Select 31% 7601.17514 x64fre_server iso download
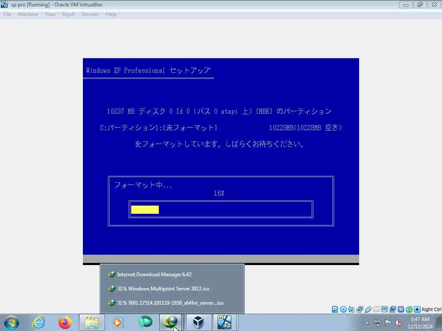The height and width of the screenshot is (331, 442). pos(172,303)
